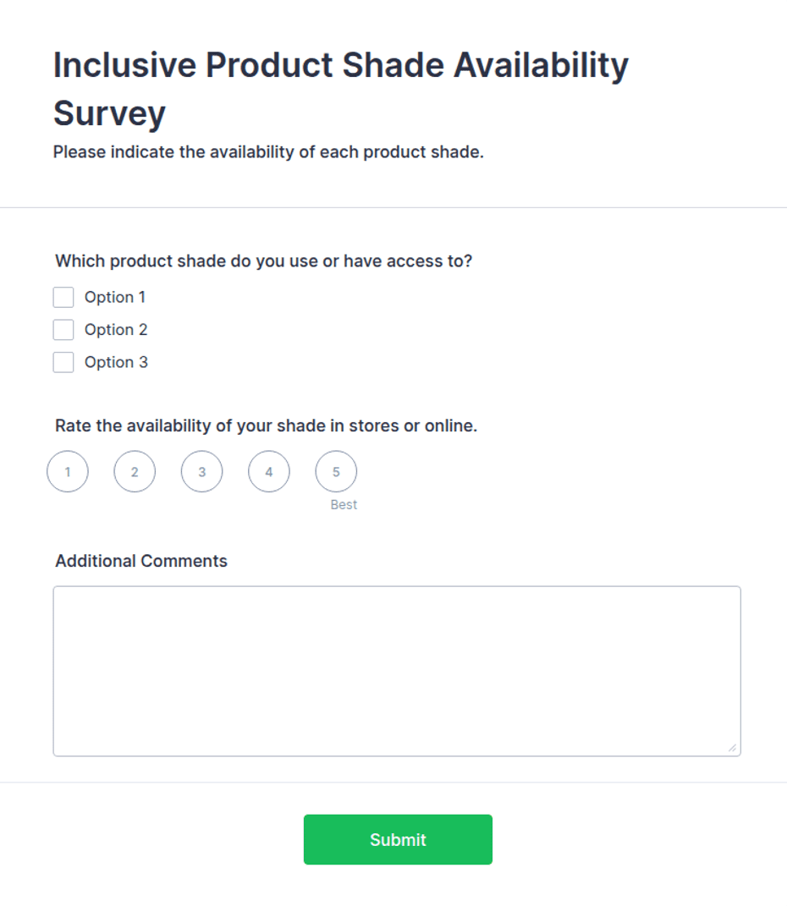
Task: Check the Option 1 checkbox
Action: point(63,297)
